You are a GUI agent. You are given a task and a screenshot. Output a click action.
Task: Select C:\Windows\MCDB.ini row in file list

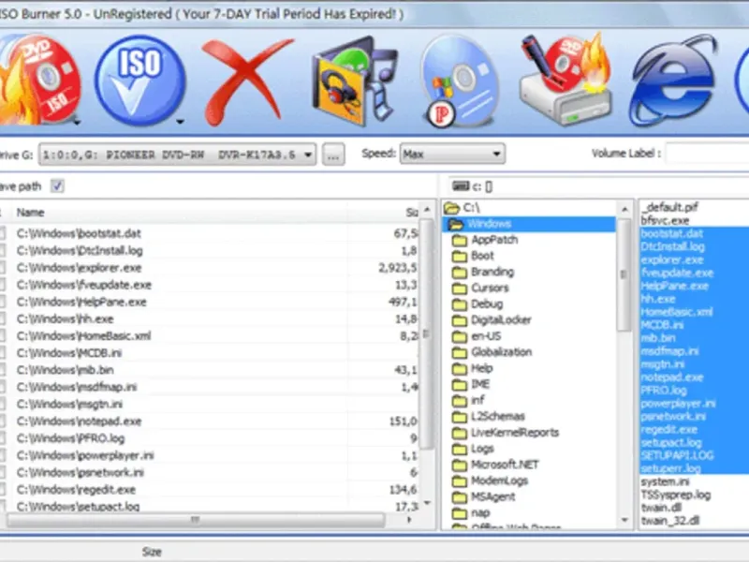[210, 353]
